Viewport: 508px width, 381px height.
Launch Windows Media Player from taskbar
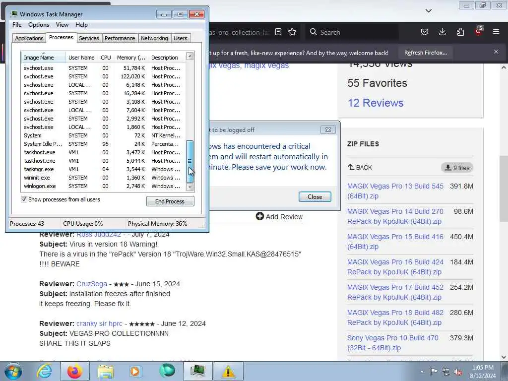coord(135,371)
